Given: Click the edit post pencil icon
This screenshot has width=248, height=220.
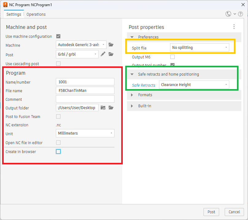Looking at the screenshot, I should (x=103, y=54).
